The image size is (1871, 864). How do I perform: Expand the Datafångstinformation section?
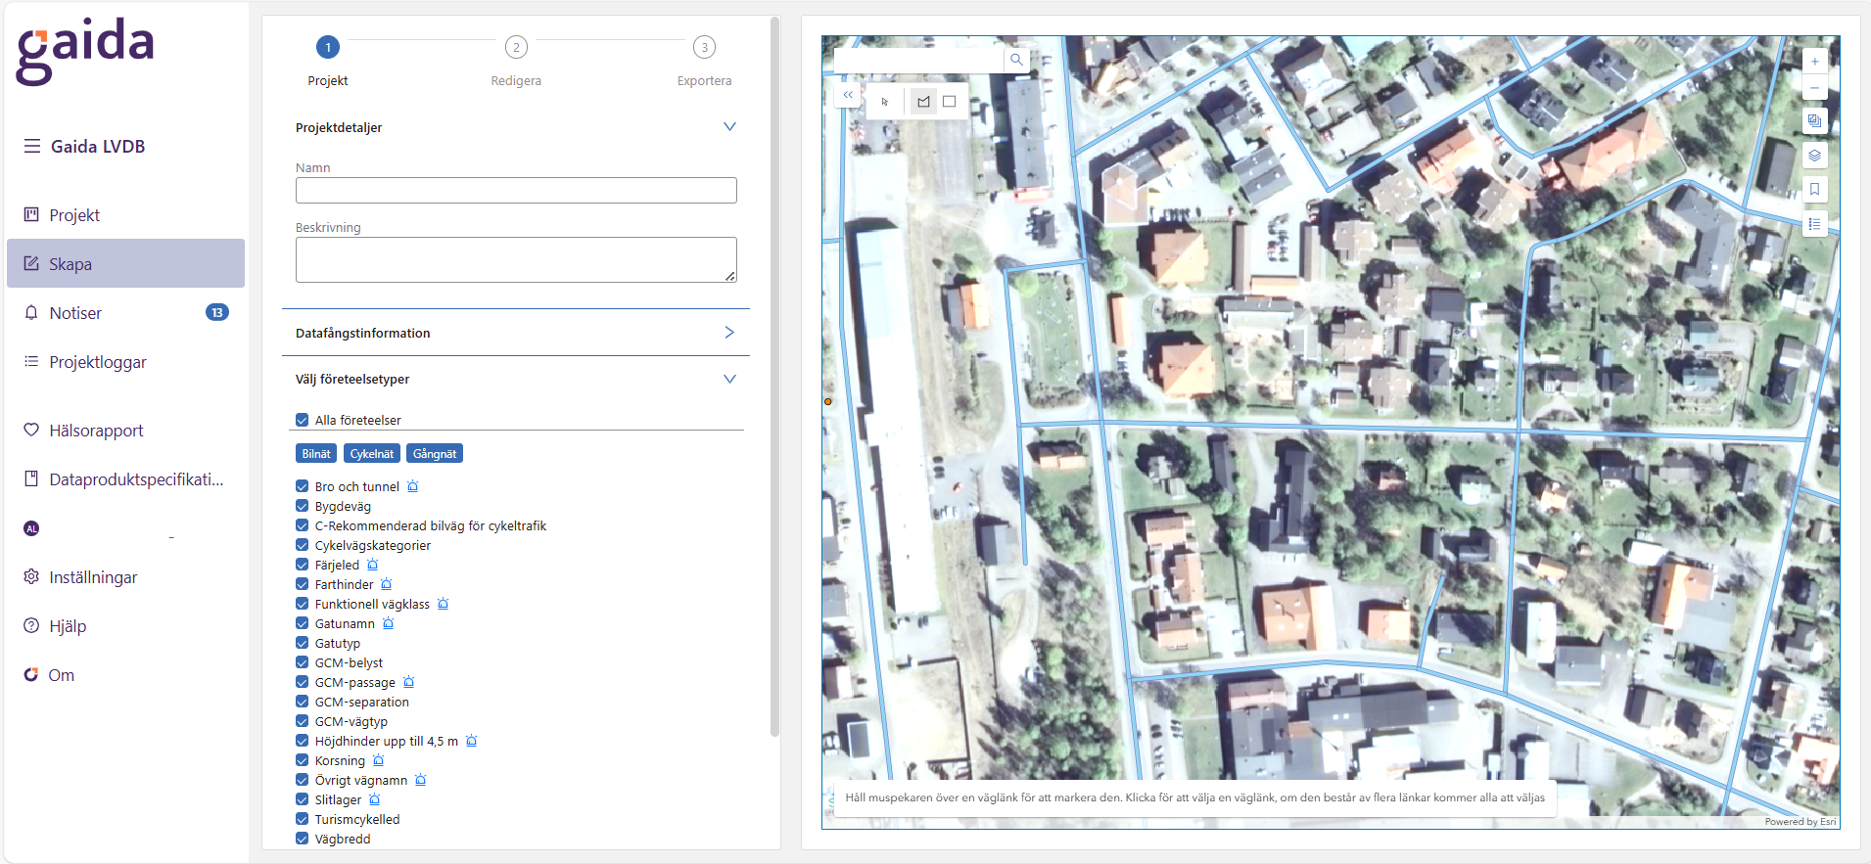coord(729,333)
